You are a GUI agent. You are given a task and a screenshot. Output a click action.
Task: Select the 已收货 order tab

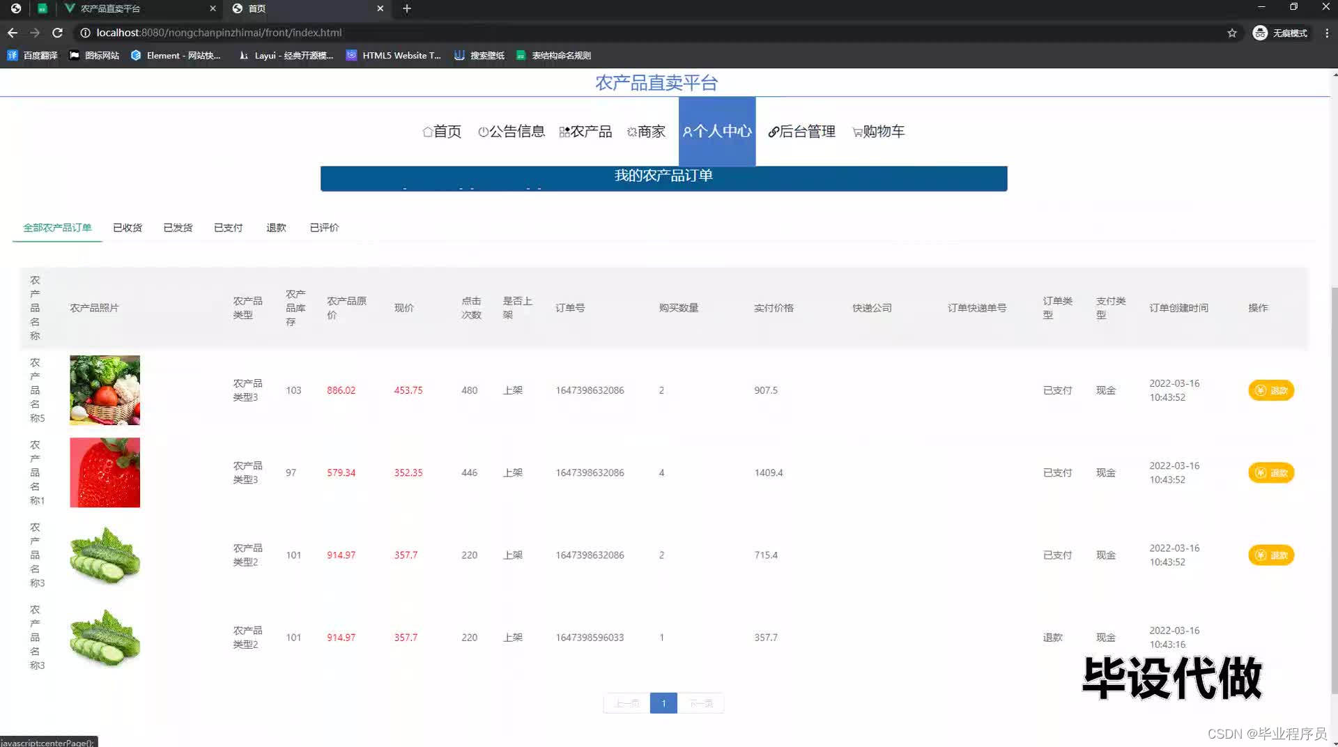[128, 228]
